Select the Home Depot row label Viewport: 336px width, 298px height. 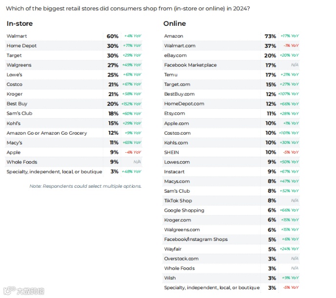pyautogui.click(x=21, y=46)
